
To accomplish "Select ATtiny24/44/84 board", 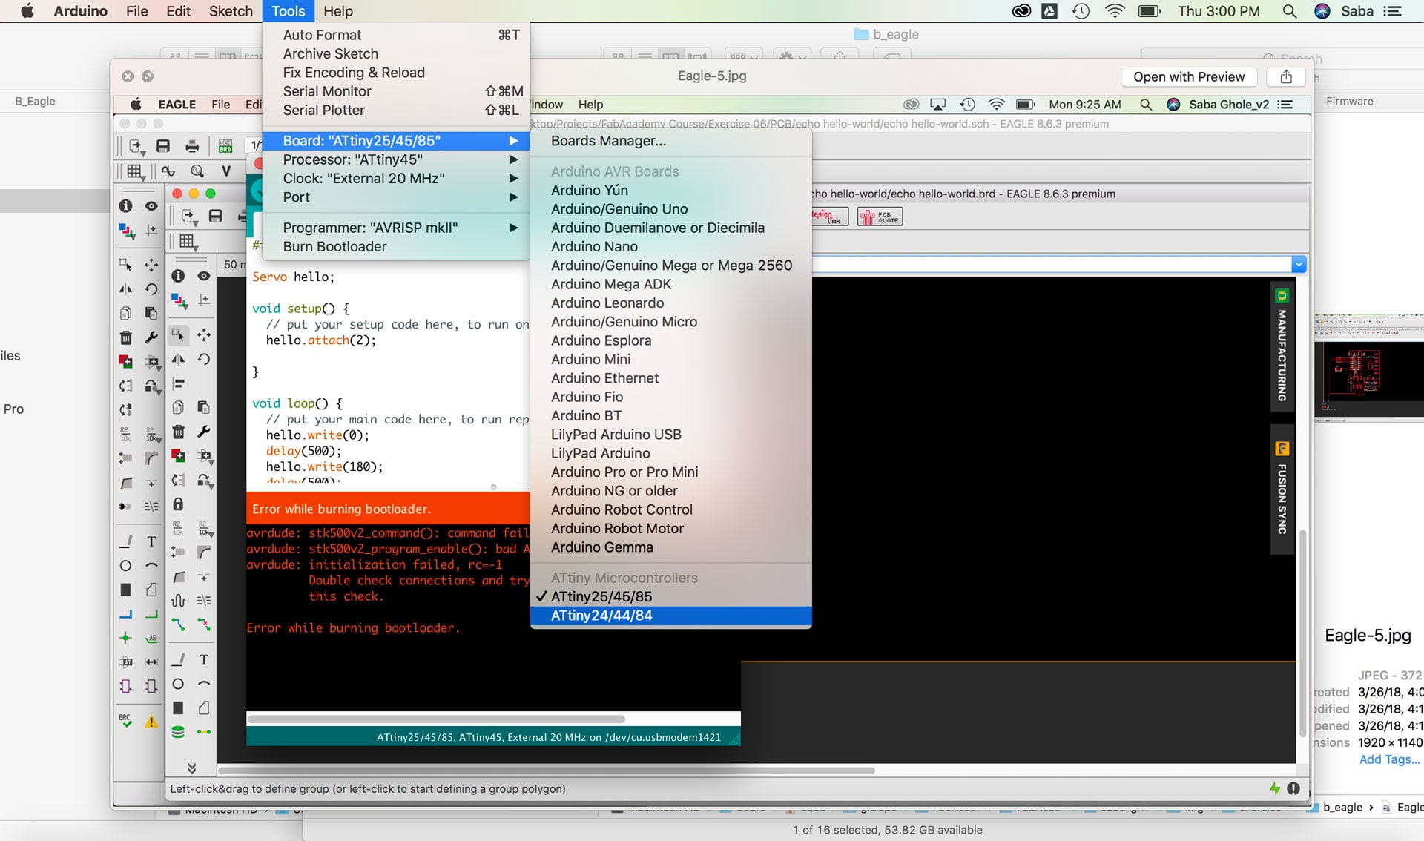I will (671, 616).
